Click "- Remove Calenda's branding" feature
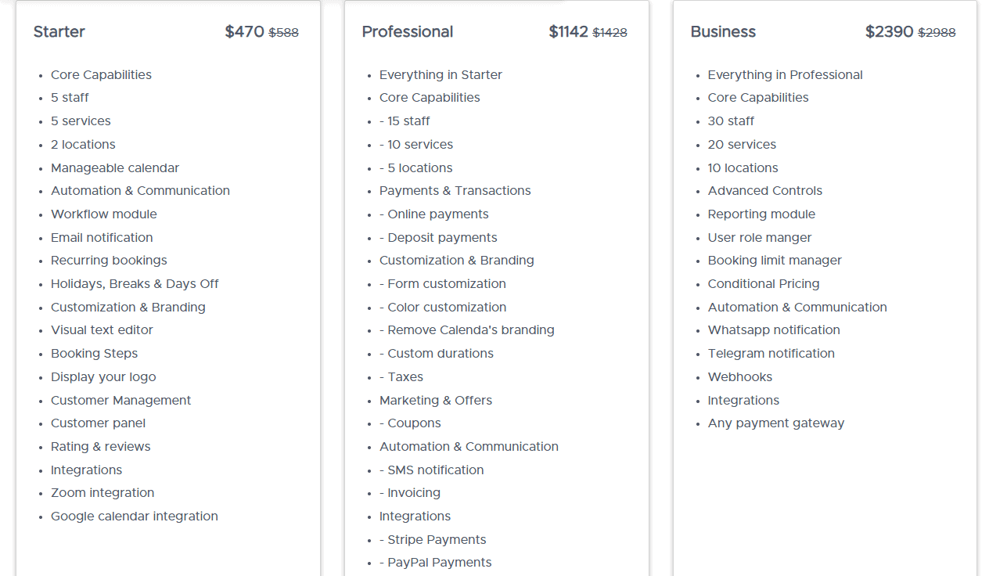This screenshot has width=989, height=576. coord(466,330)
